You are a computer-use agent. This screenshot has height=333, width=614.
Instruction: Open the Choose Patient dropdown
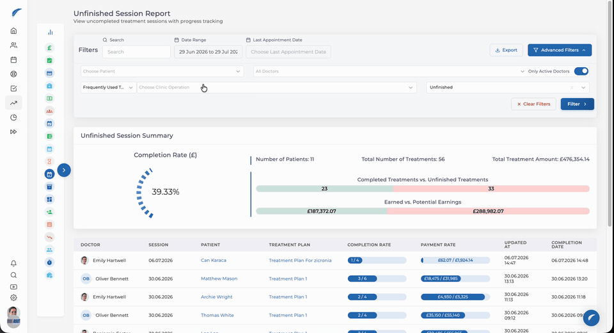pyautogui.click(x=162, y=71)
